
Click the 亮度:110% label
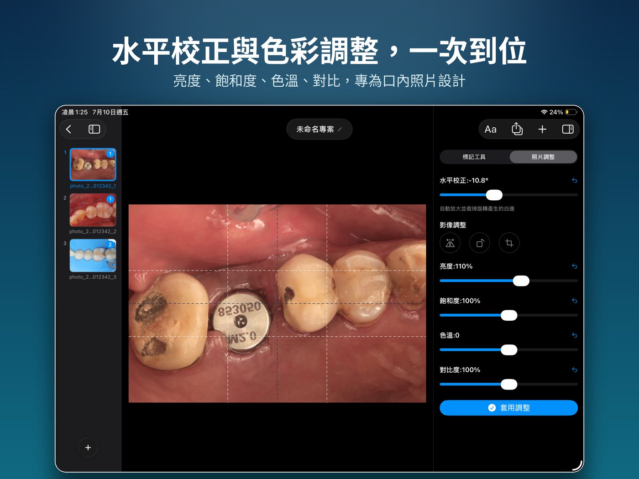tap(456, 266)
